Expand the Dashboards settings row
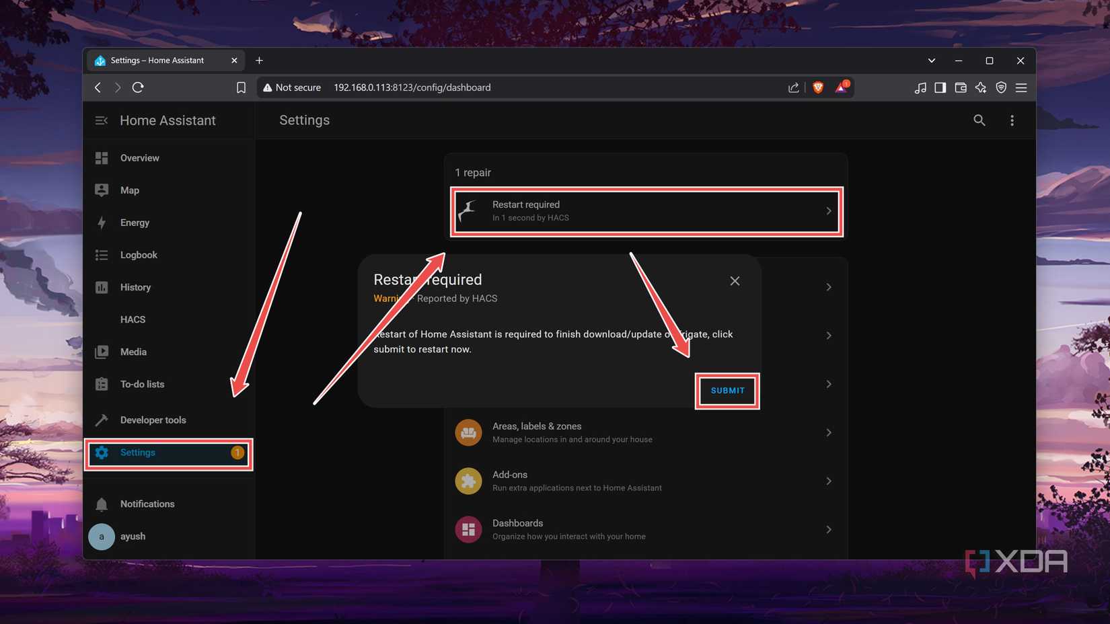Image resolution: width=1110 pixels, height=624 pixels. click(x=644, y=529)
